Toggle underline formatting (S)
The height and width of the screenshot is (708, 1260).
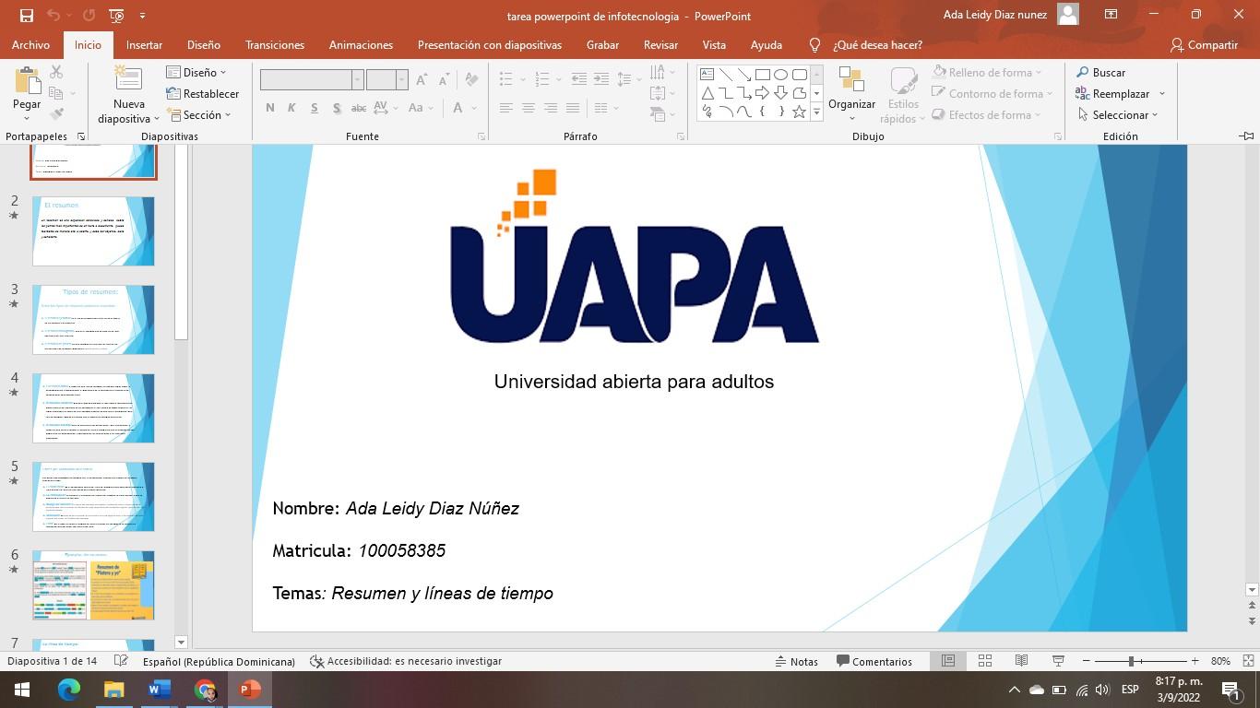[x=315, y=108]
